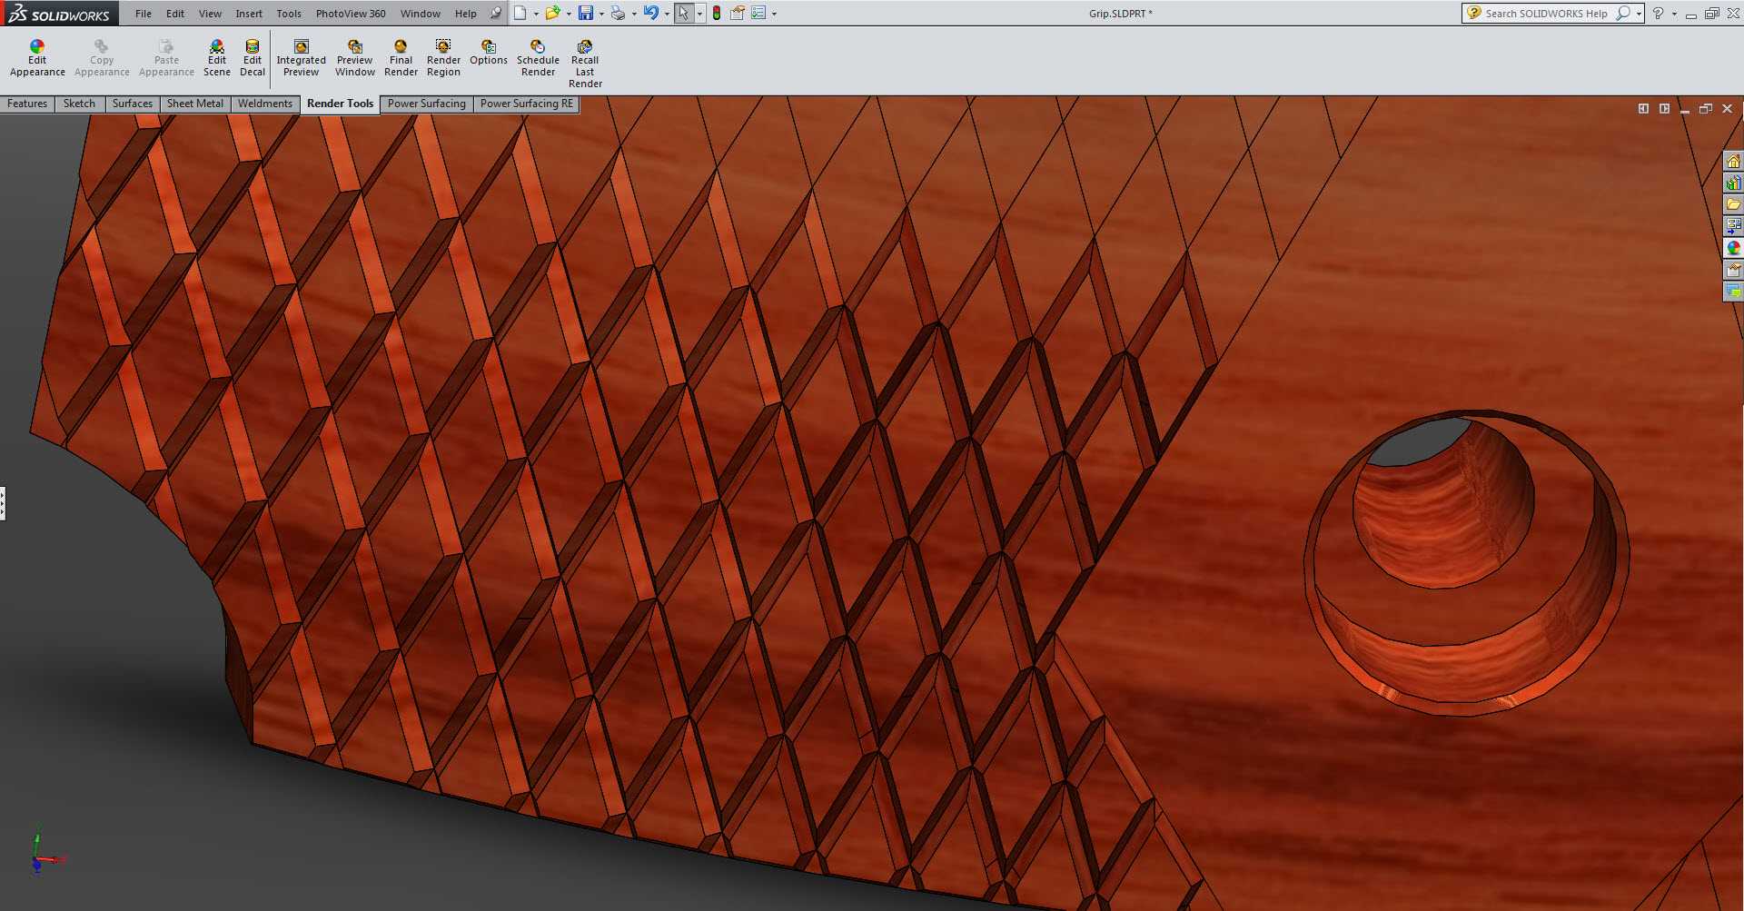
Task: Switch to the Power Surfacing tab
Action: pyautogui.click(x=427, y=104)
